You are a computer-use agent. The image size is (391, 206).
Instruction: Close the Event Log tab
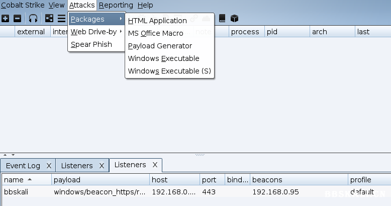[49, 166]
